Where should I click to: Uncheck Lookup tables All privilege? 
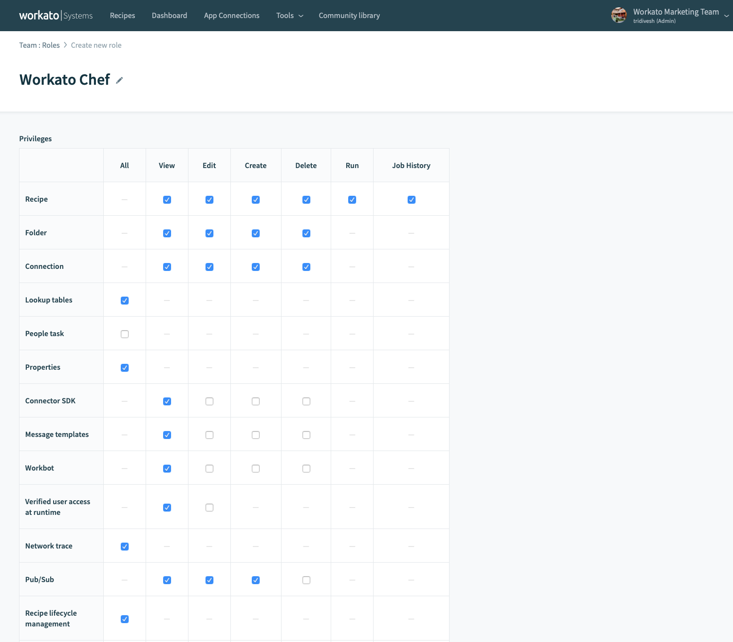tap(125, 301)
